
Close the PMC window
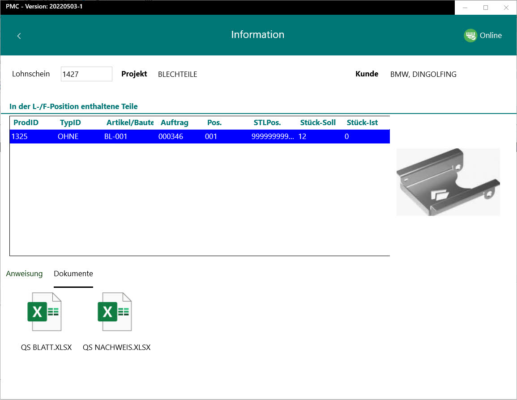(x=506, y=8)
